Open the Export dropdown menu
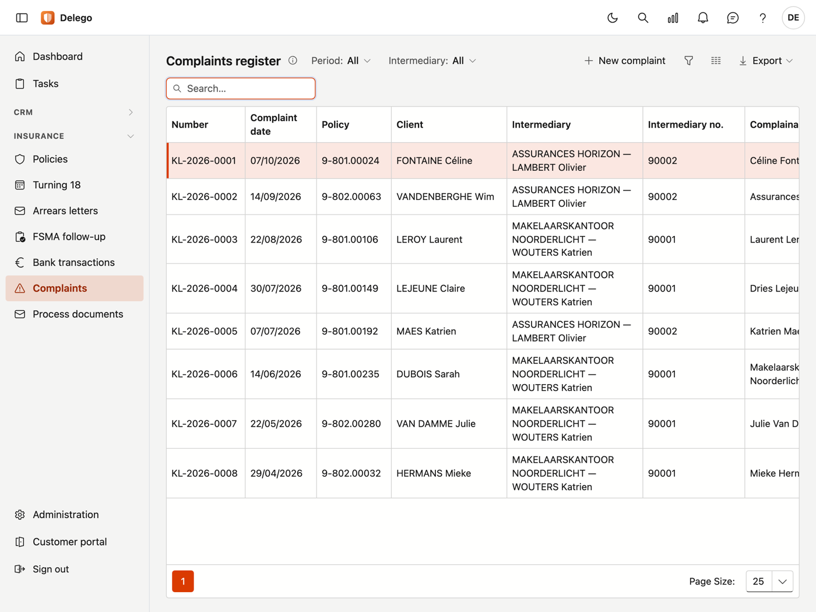This screenshot has width=816, height=612. pos(766,61)
